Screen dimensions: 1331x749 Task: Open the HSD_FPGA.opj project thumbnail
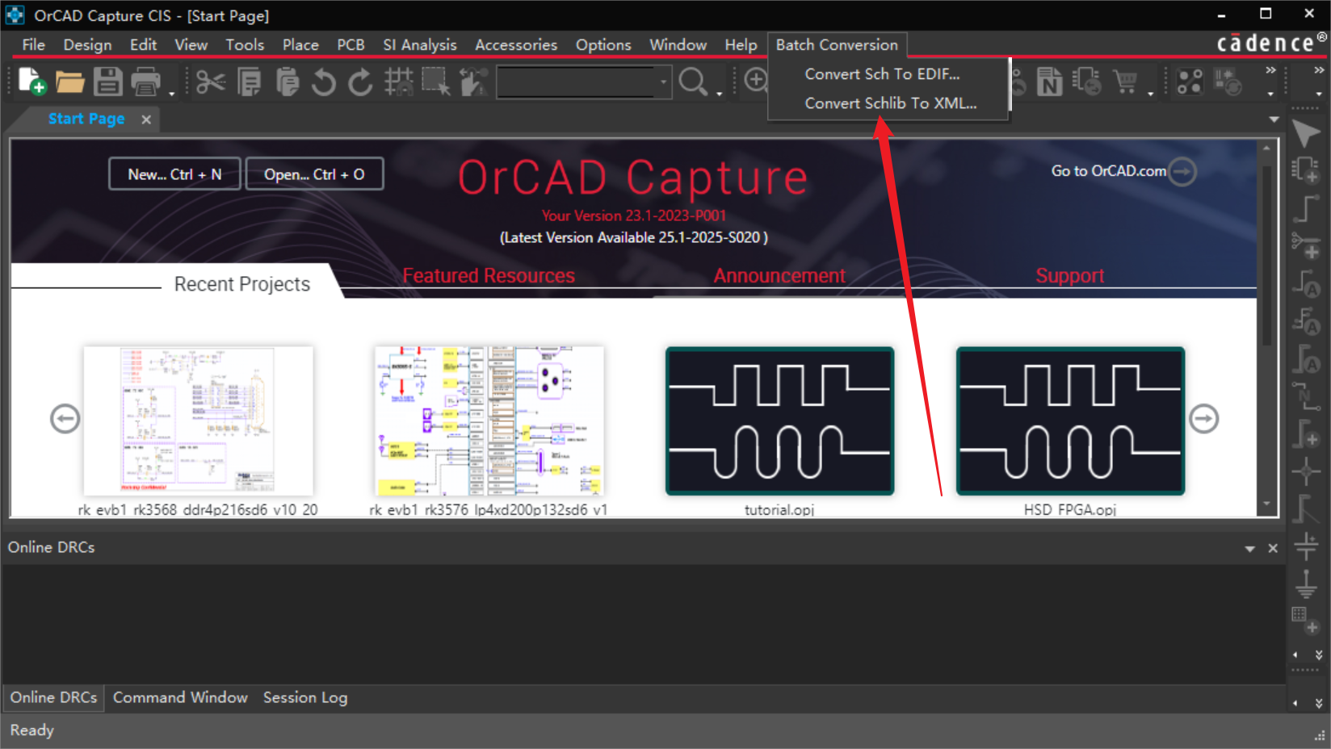(1070, 421)
